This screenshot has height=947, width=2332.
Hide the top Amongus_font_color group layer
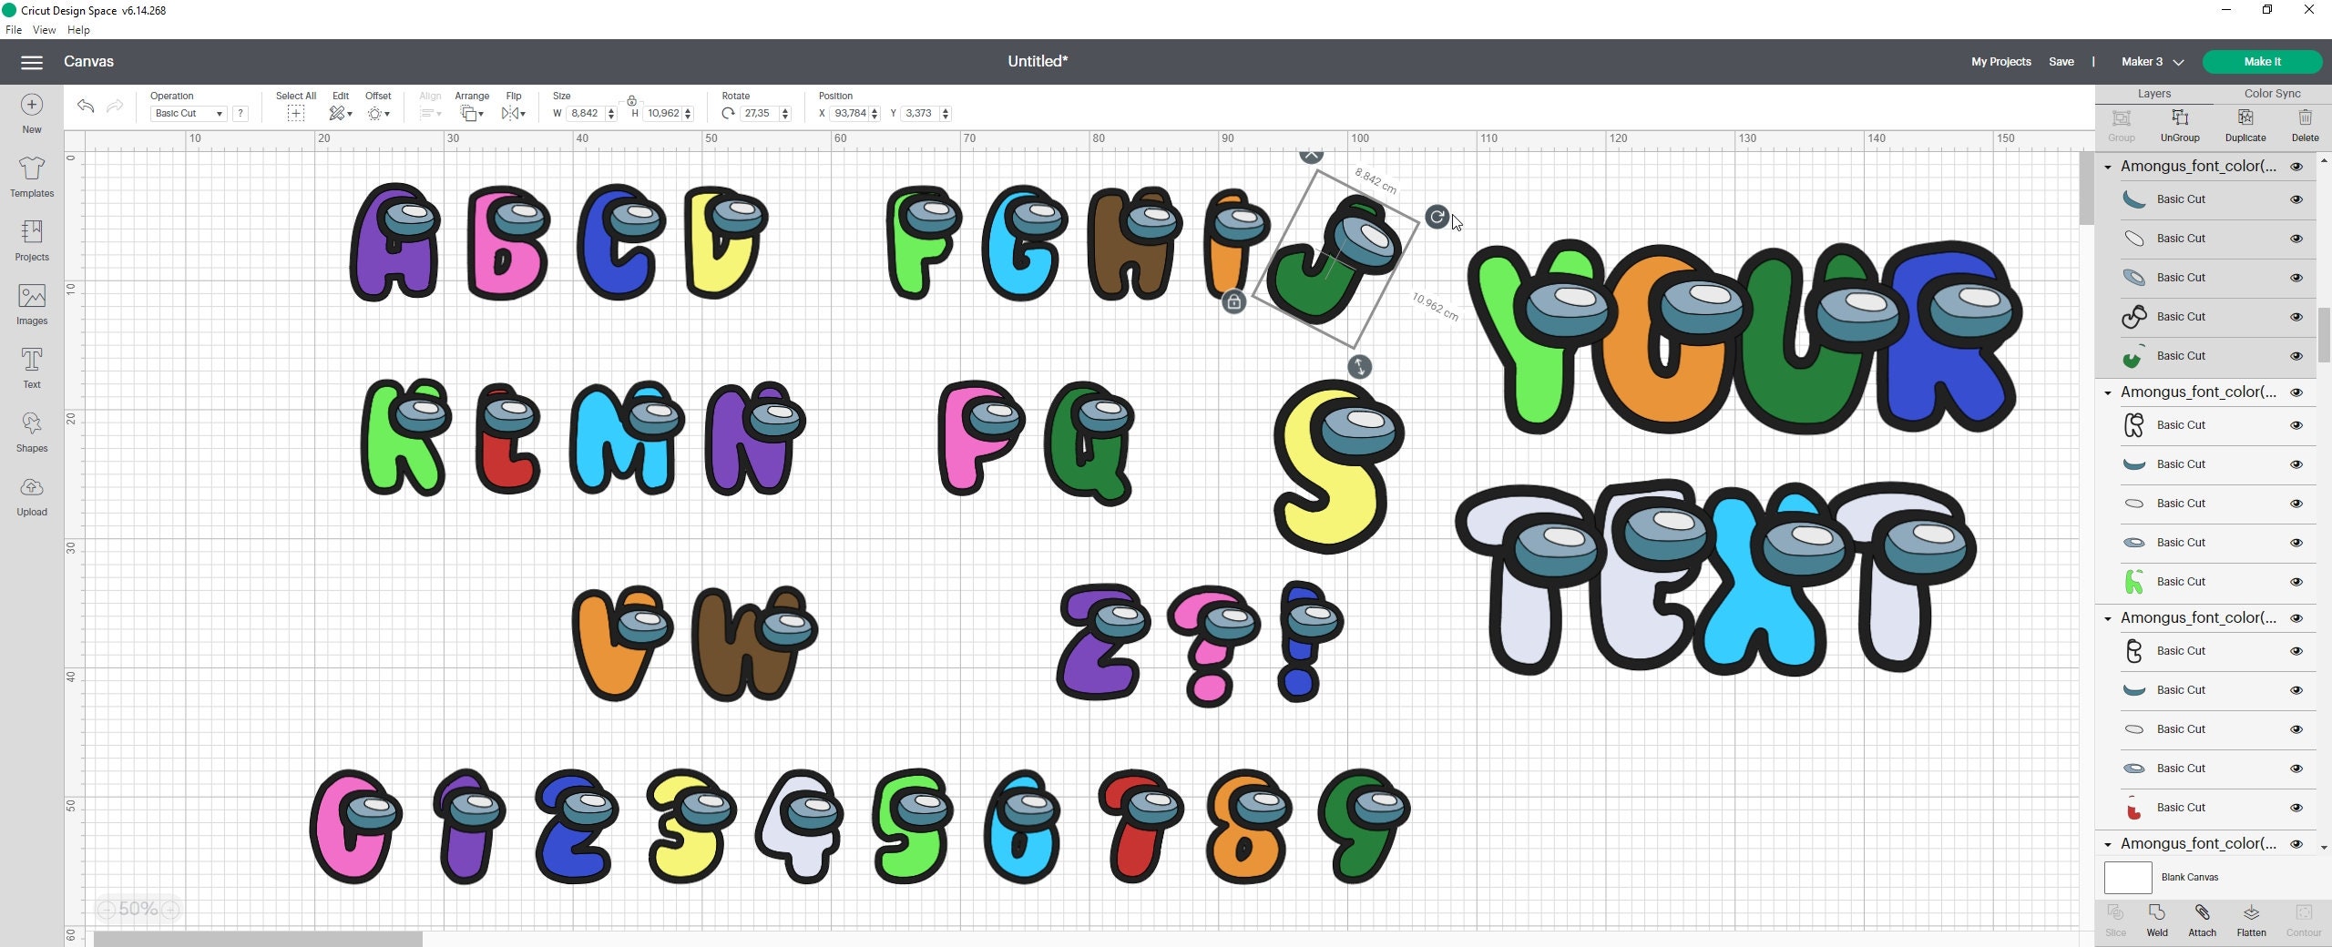click(2297, 166)
